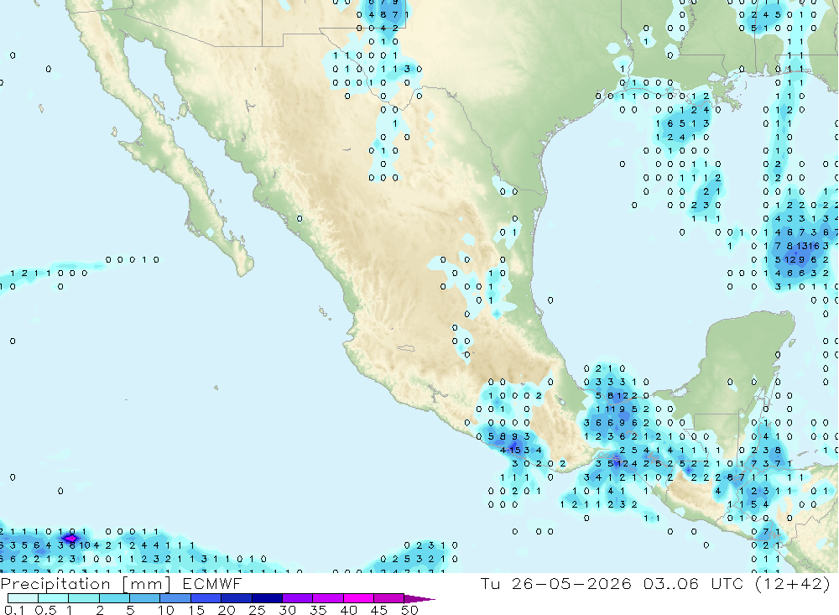The height and width of the screenshot is (615, 839).
Task: Click the "[mm]" unit label
Action: click(147, 584)
